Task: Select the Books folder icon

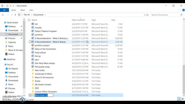Action: coord(33,81)
